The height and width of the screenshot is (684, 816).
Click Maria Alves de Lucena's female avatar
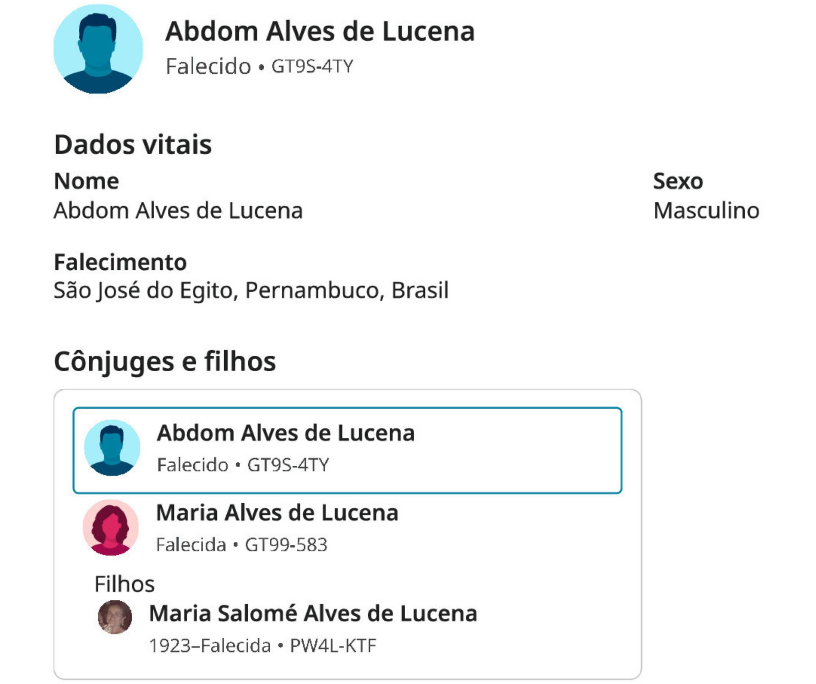(111, 527)
